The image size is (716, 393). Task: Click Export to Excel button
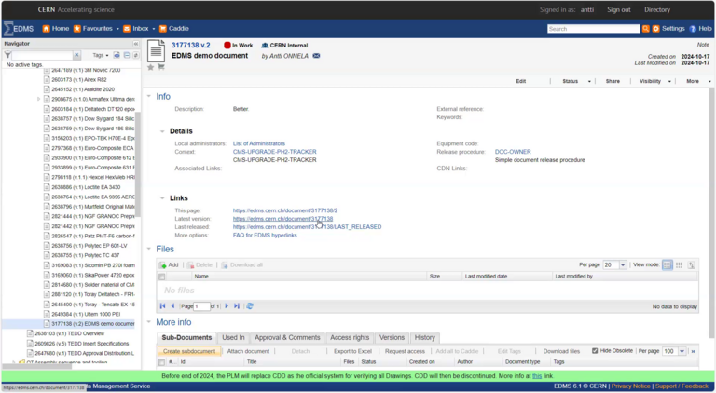coord(352,351)
